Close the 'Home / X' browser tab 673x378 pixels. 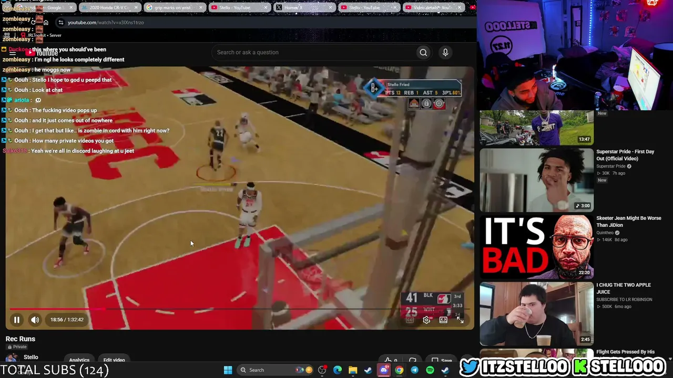tap(331, 7)
